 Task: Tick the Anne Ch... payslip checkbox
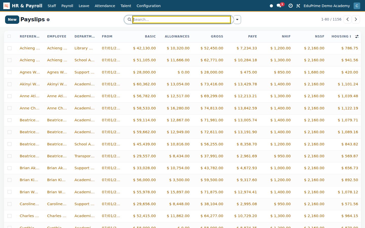[9, 108]
